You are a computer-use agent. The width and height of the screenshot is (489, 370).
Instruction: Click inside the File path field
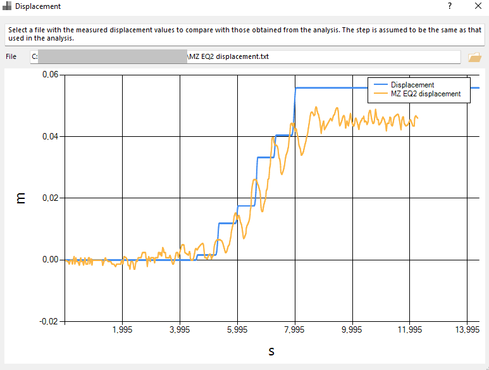click(x=245, y=57)
